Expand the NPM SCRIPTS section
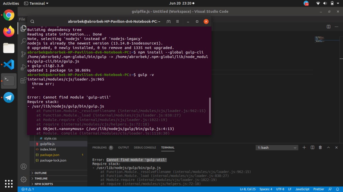Screen dimensions: 343x192 tap(58, 184)
